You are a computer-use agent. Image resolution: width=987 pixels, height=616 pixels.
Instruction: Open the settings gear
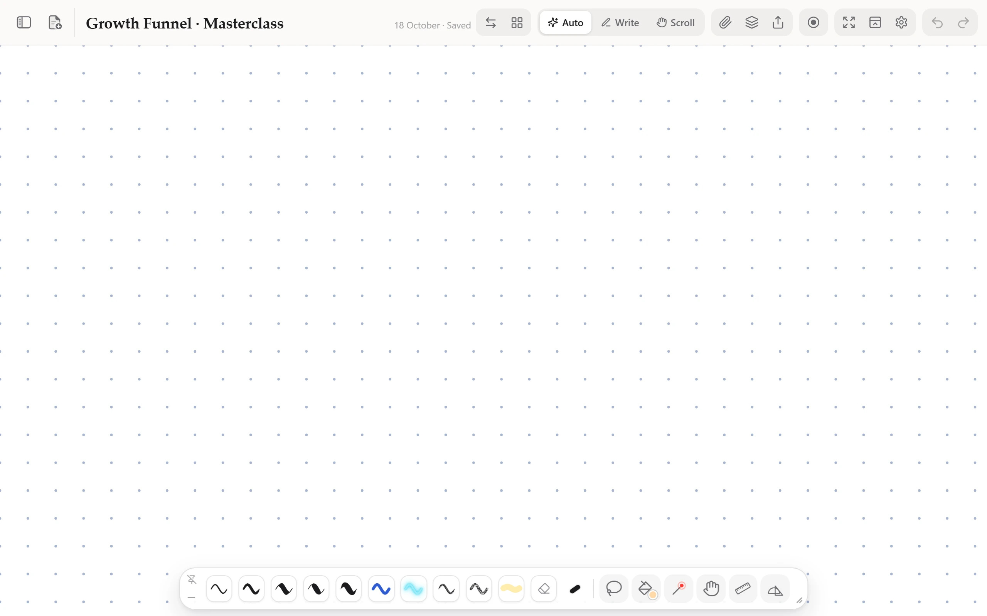click(901, 22)
